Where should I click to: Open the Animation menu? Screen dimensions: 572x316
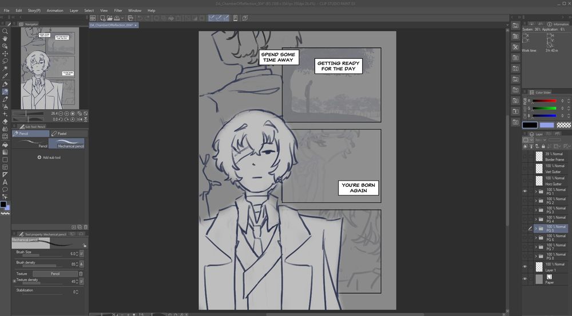point(55,10)
